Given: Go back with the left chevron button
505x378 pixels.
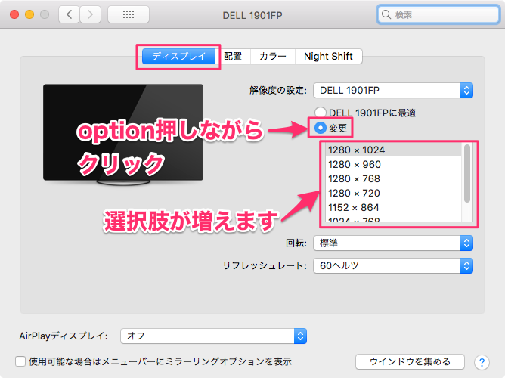Looking at the screenshot, I should 69,14.
